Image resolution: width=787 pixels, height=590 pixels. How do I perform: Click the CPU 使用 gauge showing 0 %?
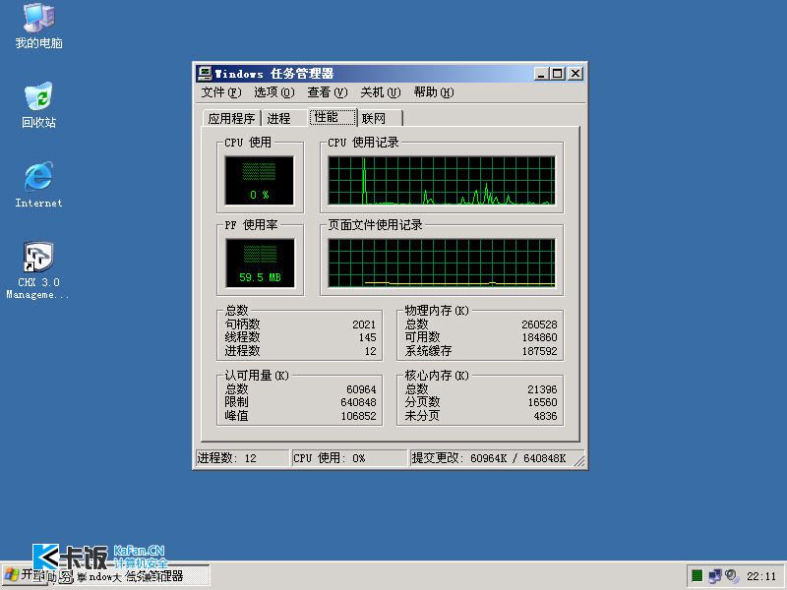(259, 181)
